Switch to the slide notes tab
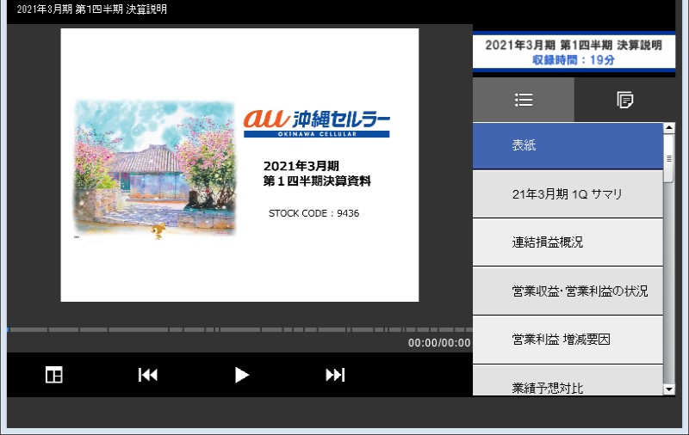Viewport: 689px width, 435px height. coord(624,100)
